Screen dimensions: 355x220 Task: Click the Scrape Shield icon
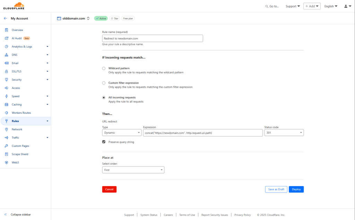click(x=7, y=154)
